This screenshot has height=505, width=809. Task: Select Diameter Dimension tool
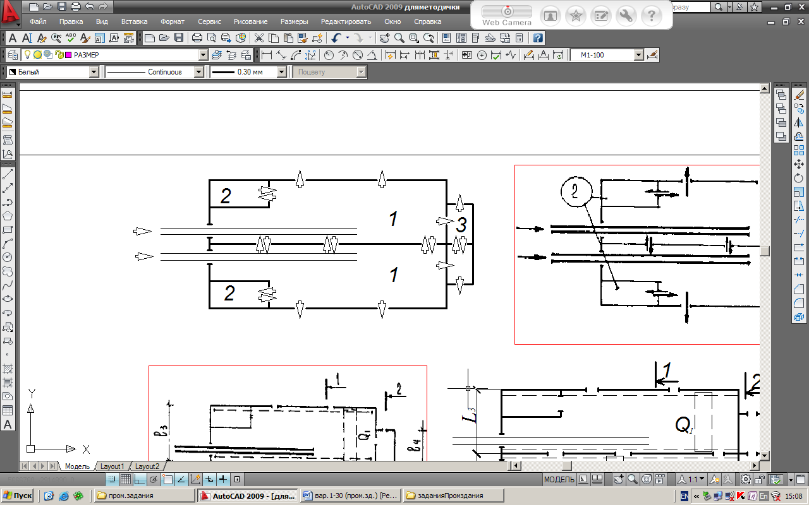(x=358, y=55)
